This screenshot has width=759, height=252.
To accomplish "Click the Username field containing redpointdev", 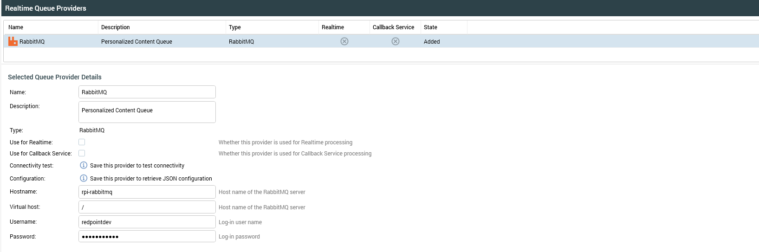I will 147,222.
